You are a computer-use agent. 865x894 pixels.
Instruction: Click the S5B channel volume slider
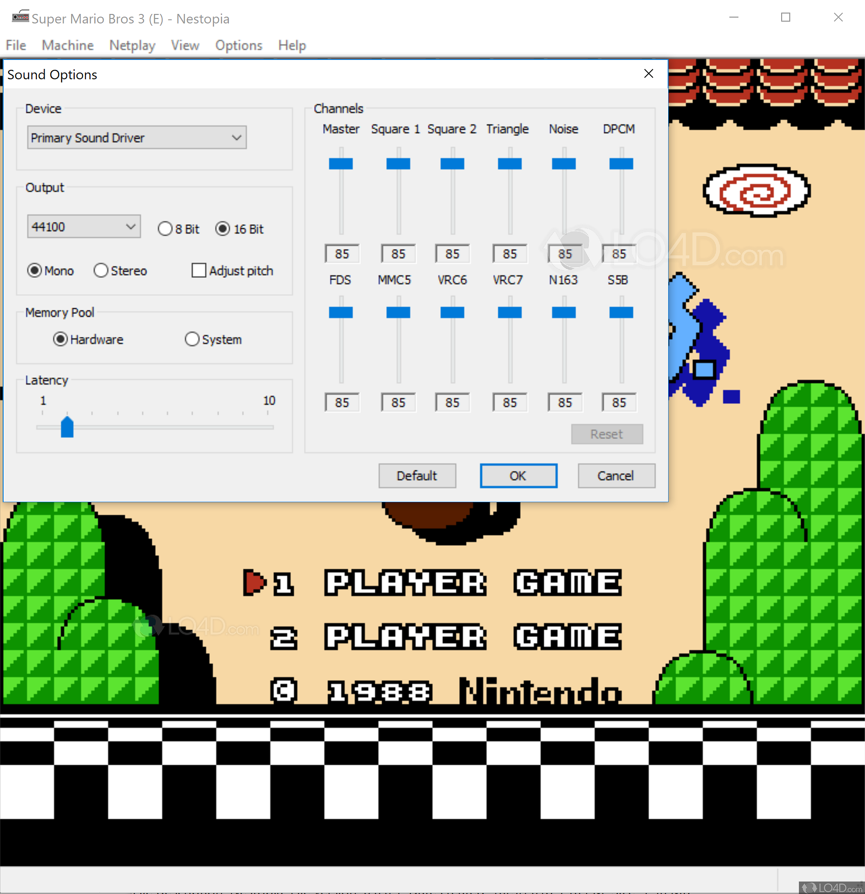(x=621, y=313)
